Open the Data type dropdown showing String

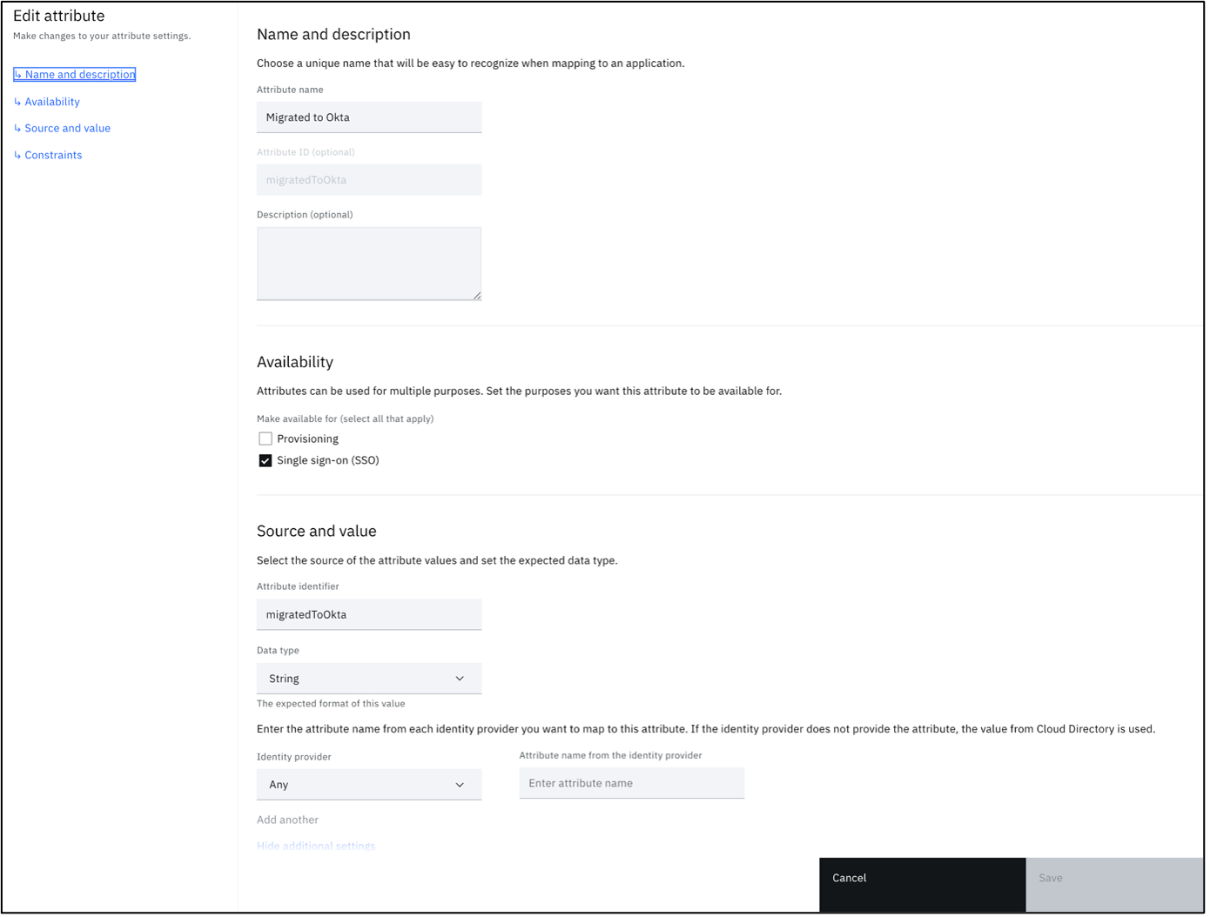[368, 678]
